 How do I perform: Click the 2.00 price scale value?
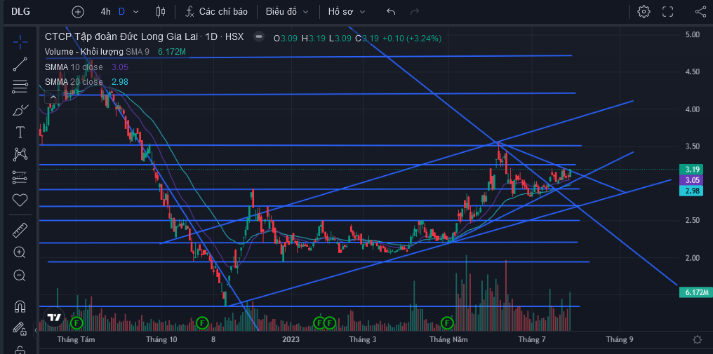(693, 258)
